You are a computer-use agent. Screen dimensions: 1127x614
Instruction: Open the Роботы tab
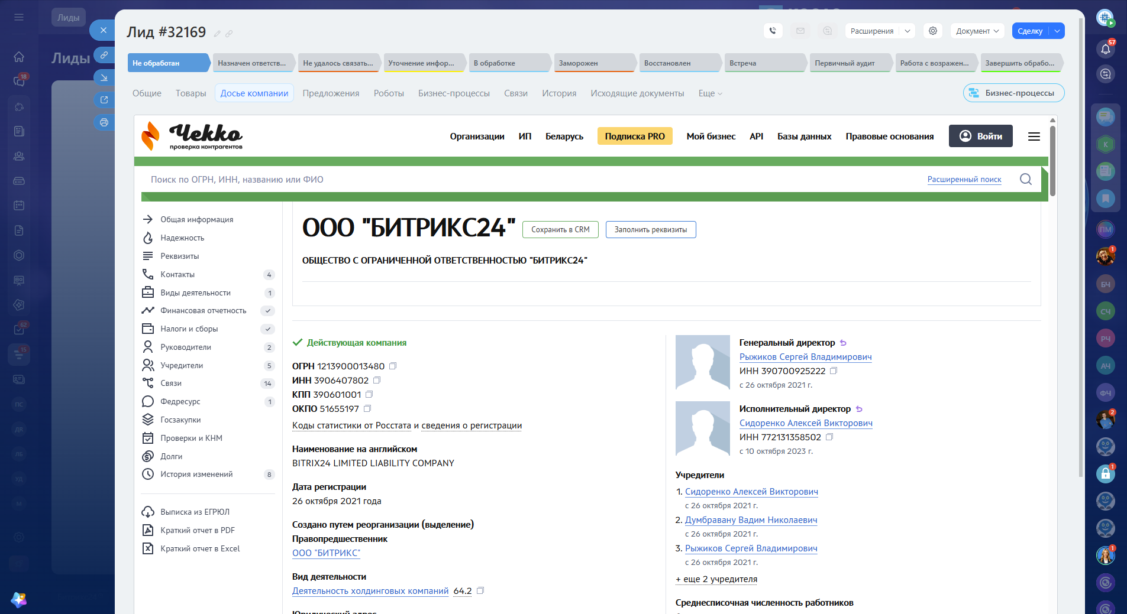click(x=389, y=93)
